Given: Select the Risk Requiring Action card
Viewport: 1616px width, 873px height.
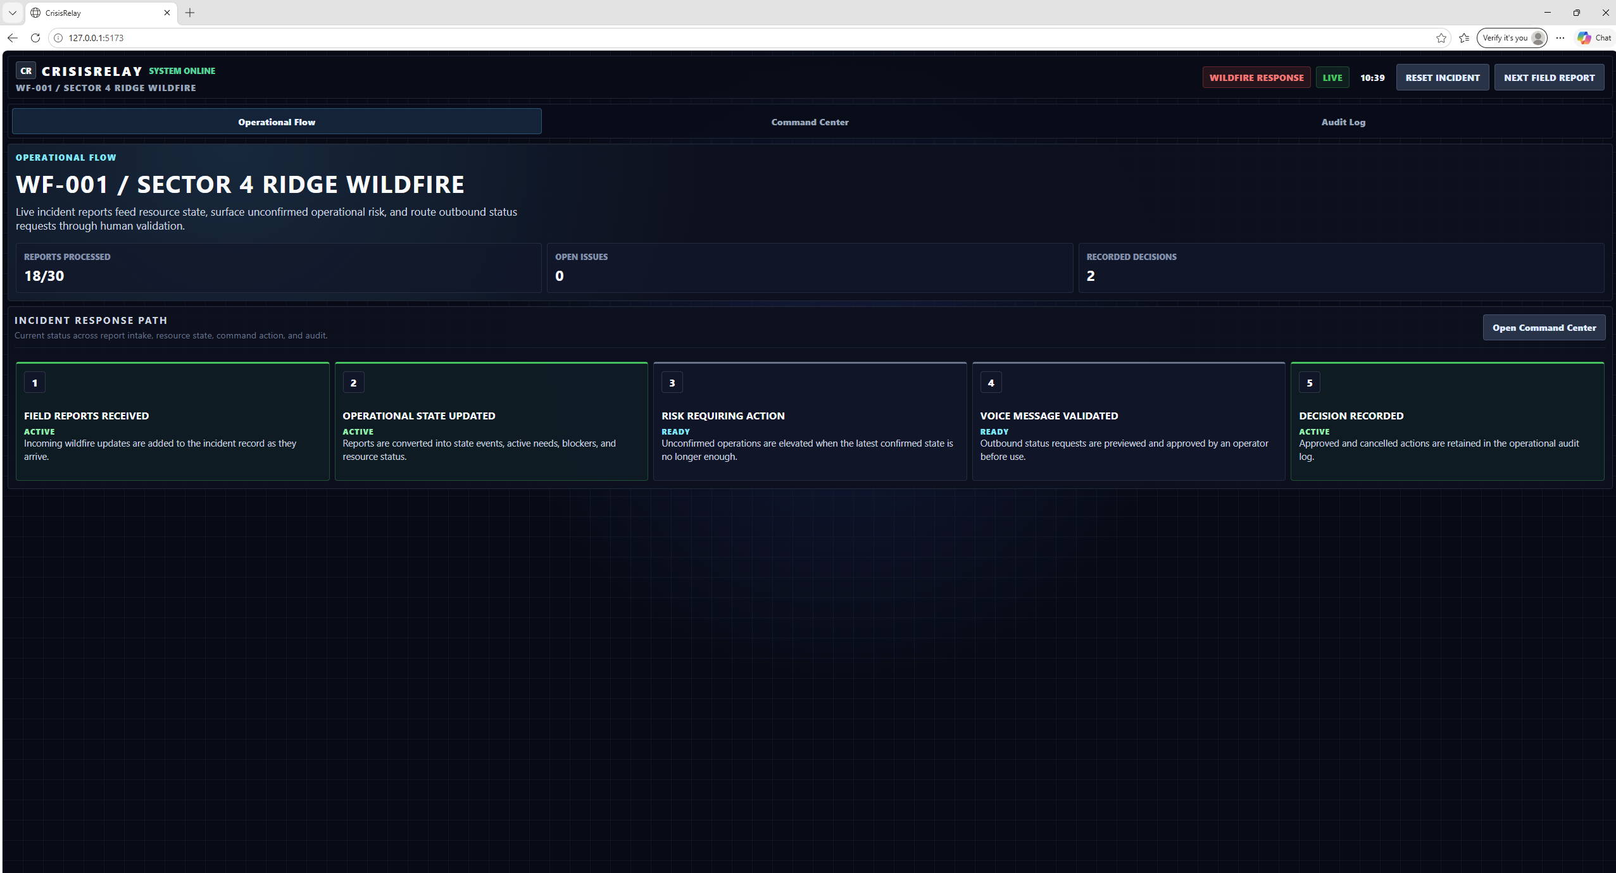Looking at the screenshot, I should [x=810, y=421].
